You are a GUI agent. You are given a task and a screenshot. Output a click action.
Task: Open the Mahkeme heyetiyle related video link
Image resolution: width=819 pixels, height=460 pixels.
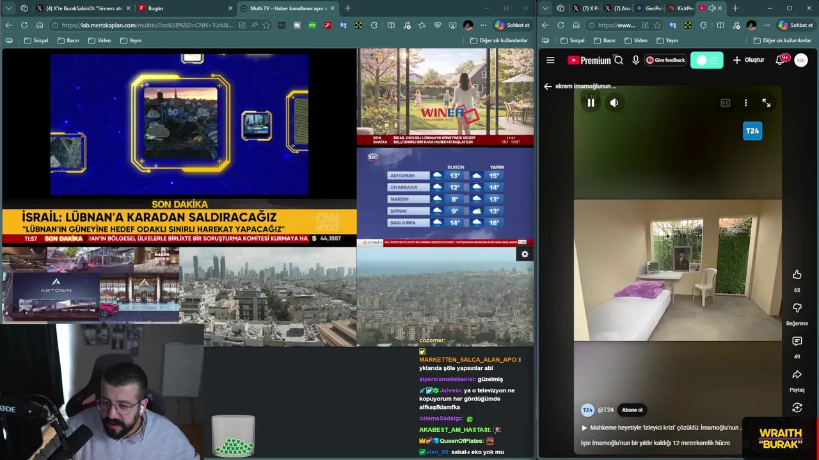coord(662,427)
